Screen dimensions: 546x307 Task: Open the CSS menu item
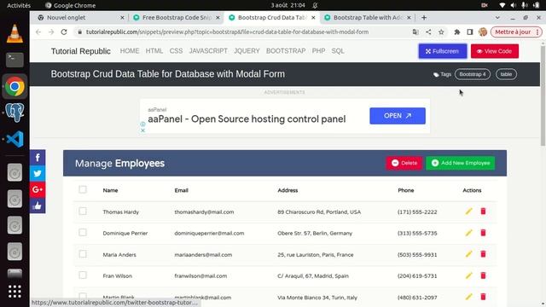[x=176, y=51]
